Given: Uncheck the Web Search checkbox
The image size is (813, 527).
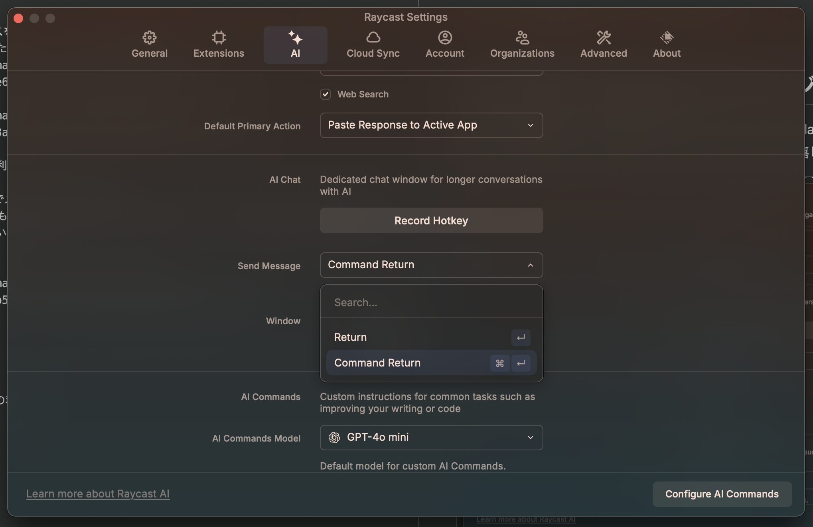Looking at the screenshot, I should [x=326, y=94].
